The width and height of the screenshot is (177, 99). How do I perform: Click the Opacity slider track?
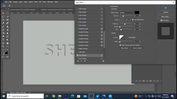tap(126, 15)
